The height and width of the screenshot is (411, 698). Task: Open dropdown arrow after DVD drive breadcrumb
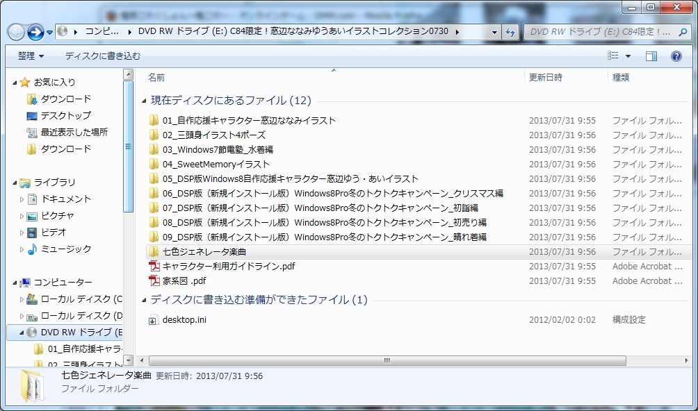[457, 32]
